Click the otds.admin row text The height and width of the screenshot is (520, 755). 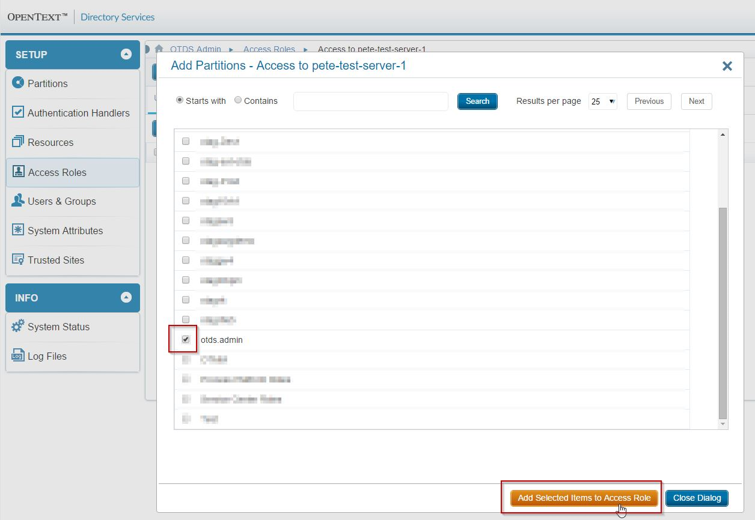point(222,340)
